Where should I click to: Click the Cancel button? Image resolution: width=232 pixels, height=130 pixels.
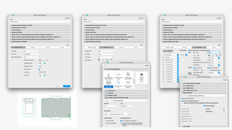click(58, 86)
